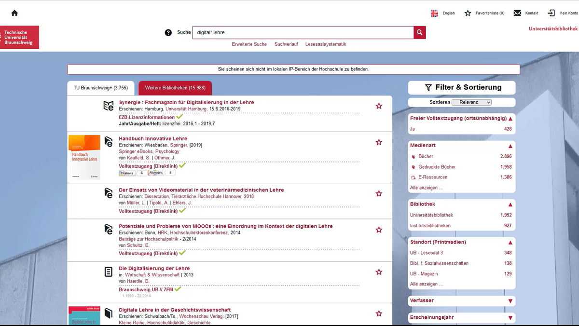Screen dimensions: 579x326
Task: Click the Bücher media type icon
Action: (x=413, y=157)
